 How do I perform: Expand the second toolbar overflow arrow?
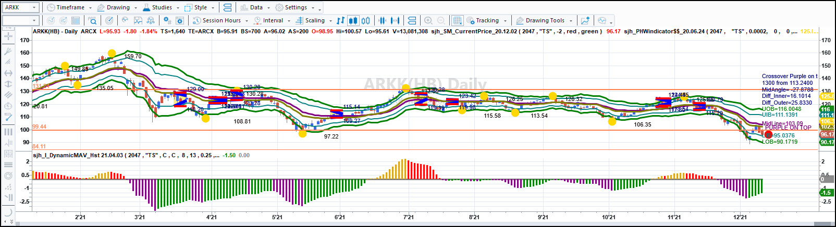pos(611,22)
